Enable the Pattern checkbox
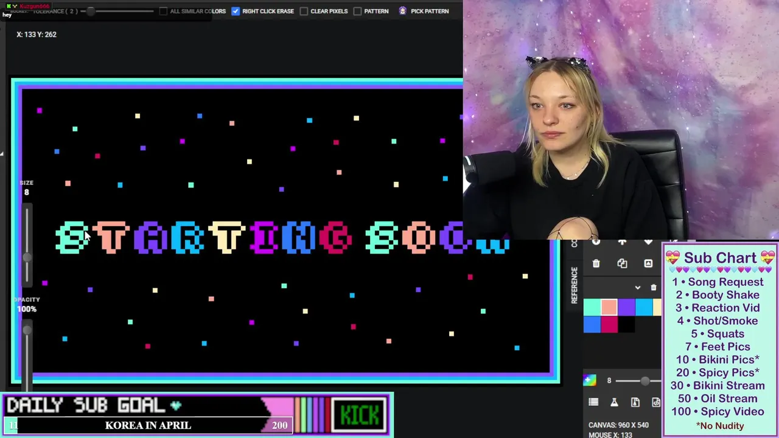Viewport: 779px width, 438px height. (x=357, y=11)
